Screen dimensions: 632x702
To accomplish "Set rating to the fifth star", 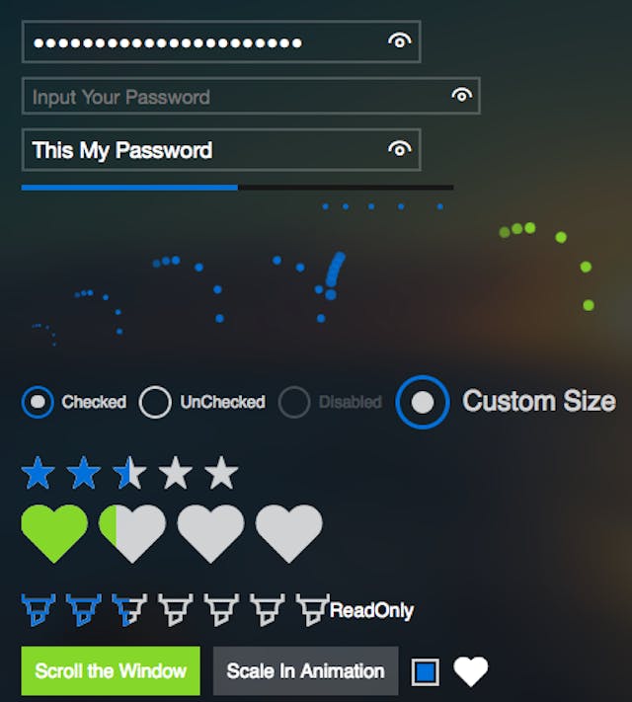I will pyautogui.click(x=221, y=473).
